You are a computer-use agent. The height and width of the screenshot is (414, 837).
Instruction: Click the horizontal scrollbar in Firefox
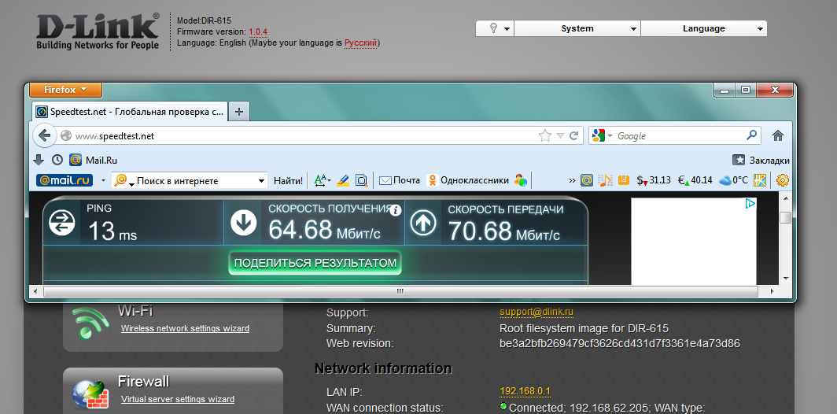point(400,291)
